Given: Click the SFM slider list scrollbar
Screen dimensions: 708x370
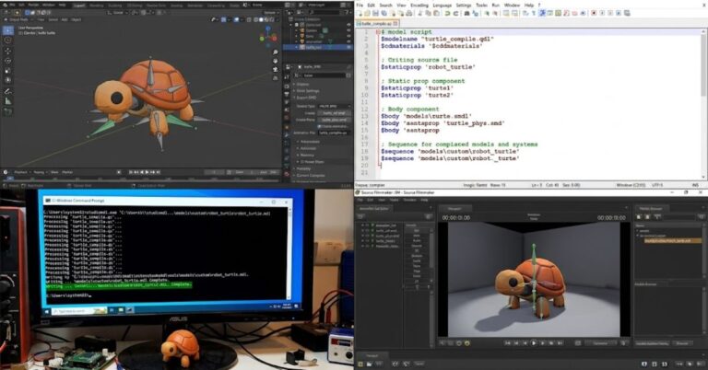Looking at the screenshot, I should (431, 252).
